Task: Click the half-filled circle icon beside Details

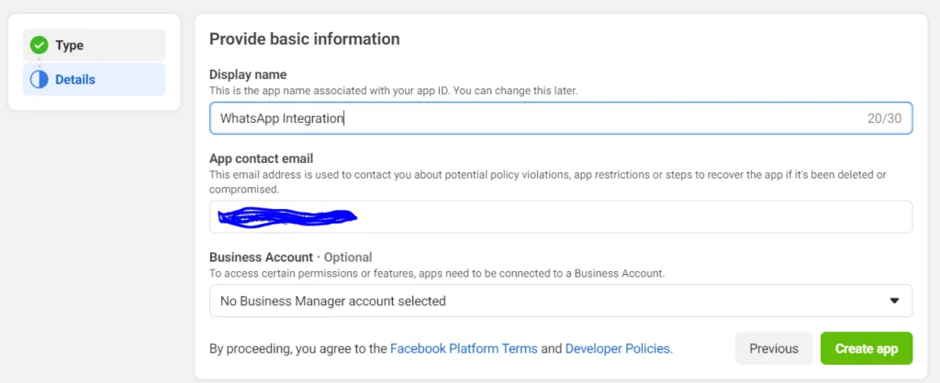Action: [39, 79]
